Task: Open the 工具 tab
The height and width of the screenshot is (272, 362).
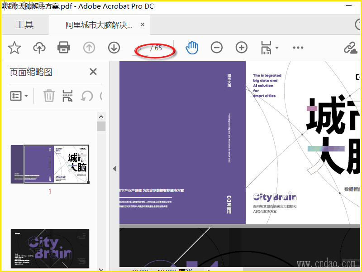Action: click(x=25, y=24)
